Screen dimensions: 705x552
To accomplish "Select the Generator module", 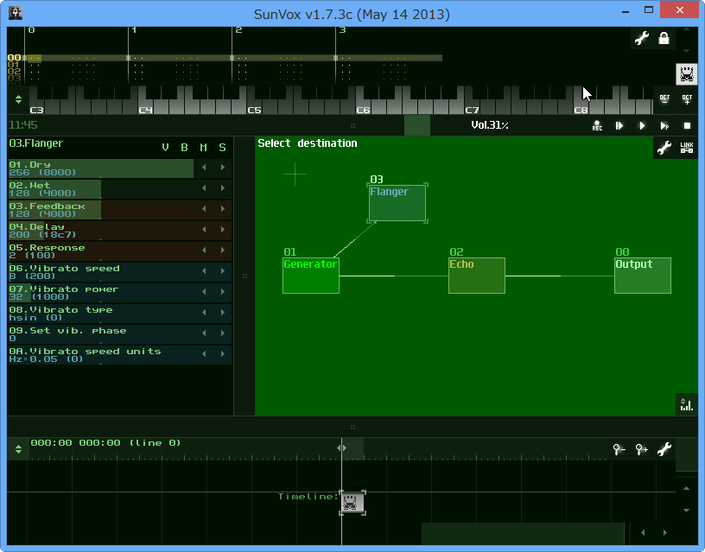I will 311,276.
